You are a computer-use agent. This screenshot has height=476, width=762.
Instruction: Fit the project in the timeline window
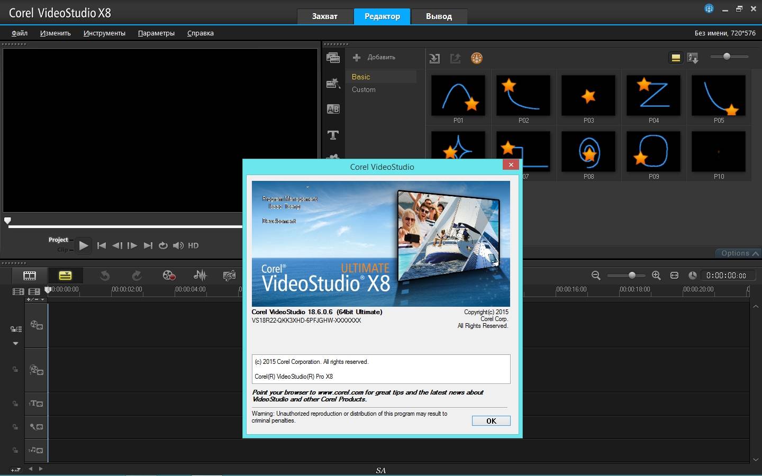674,275
